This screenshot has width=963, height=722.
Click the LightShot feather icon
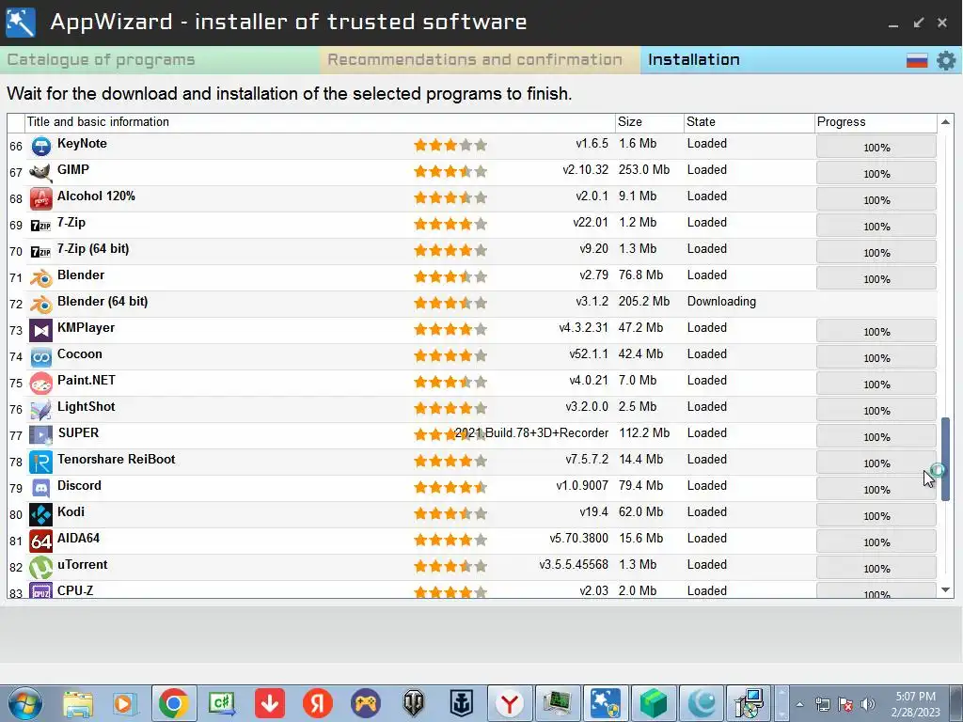point(41,410)
